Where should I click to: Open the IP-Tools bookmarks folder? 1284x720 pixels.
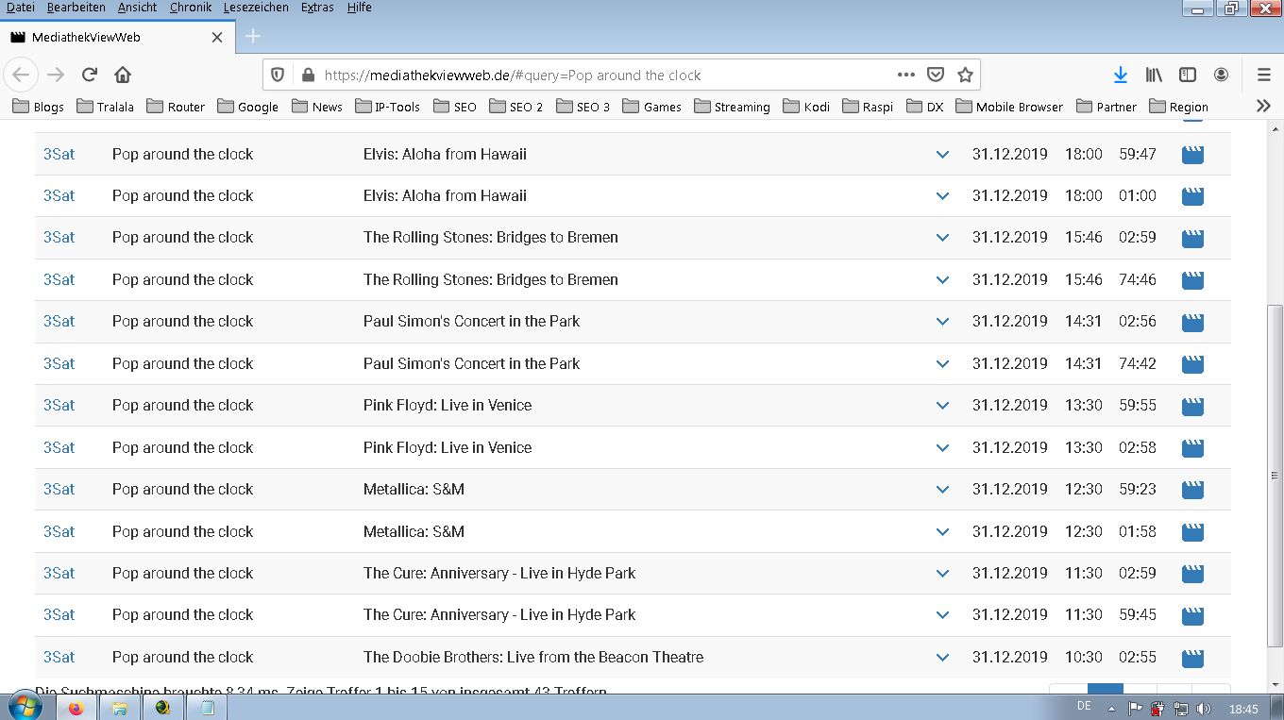click(388, 107)
